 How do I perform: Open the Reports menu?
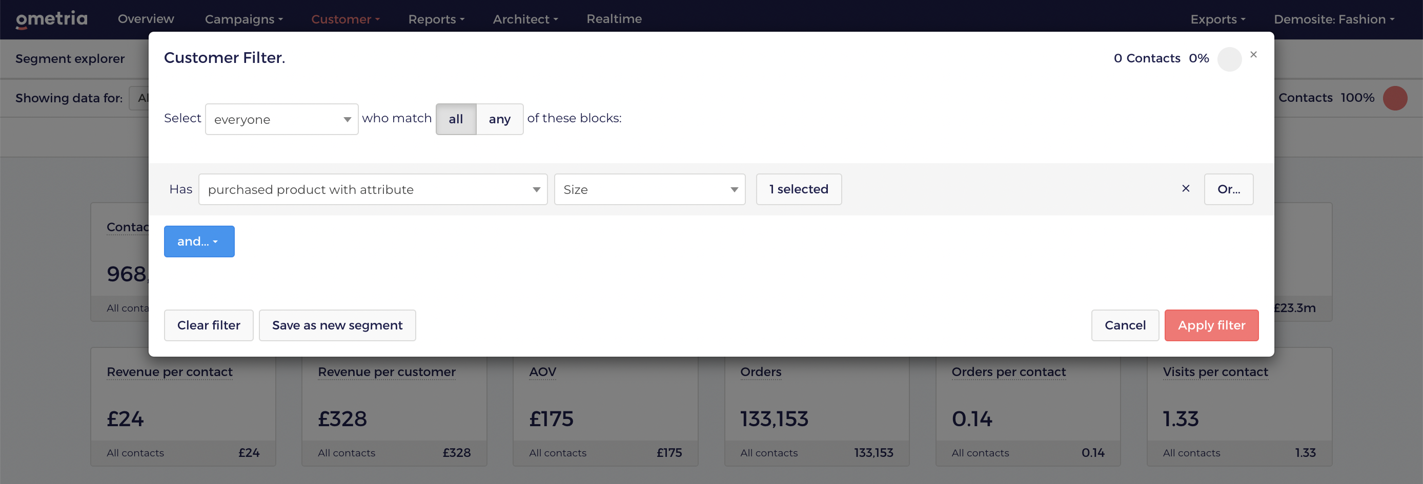pyautogui.click(x=436, y=19)
